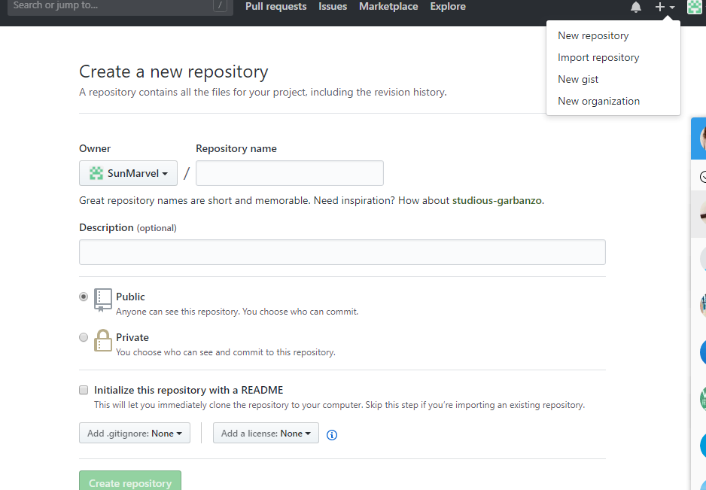Click the Private lock icon
This screenshot has height=490, width=706.
point(102,340)
